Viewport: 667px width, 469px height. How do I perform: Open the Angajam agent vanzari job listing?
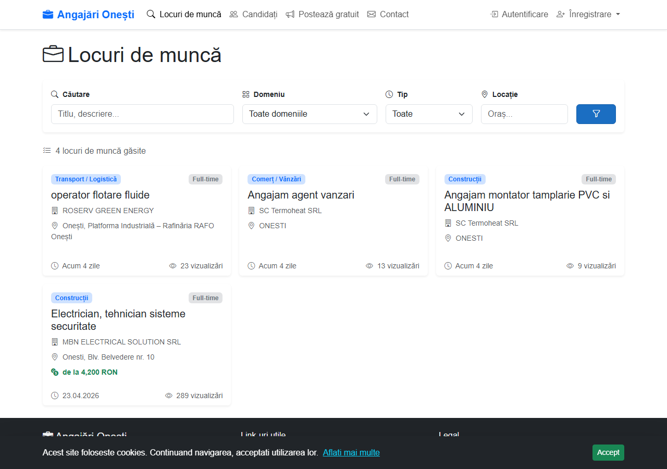301,195
